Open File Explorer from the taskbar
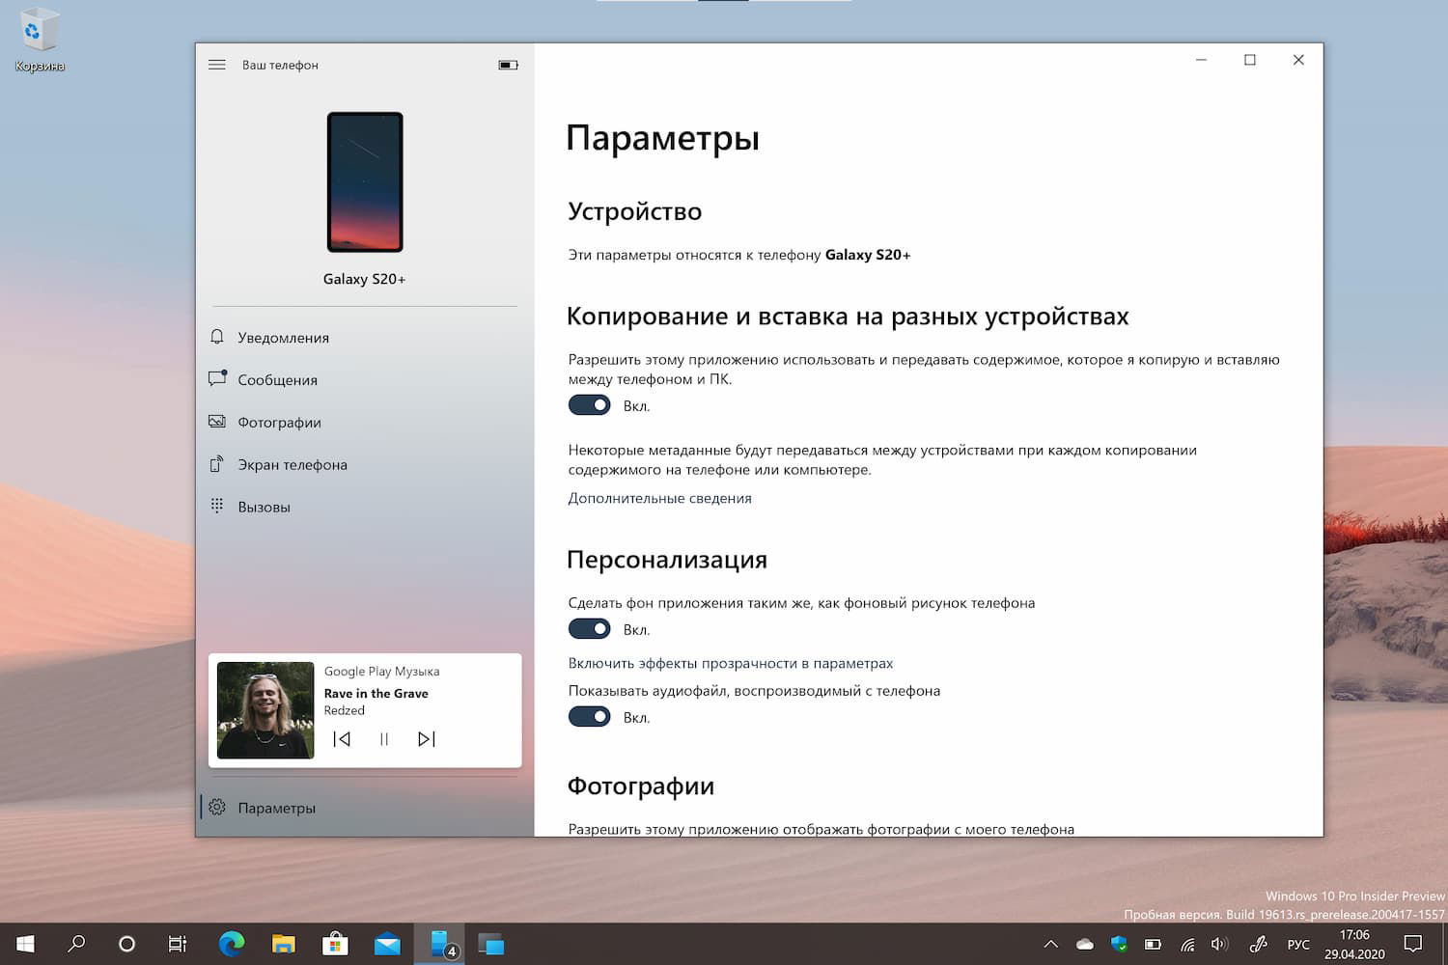Viewport: 1448px width, 965px height. pyautogui.click(x=283, y=944)
